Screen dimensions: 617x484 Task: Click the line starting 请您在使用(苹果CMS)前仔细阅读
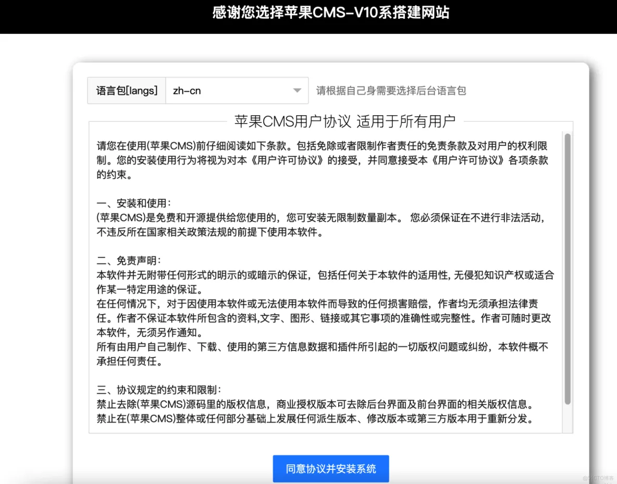pos(322,145)
